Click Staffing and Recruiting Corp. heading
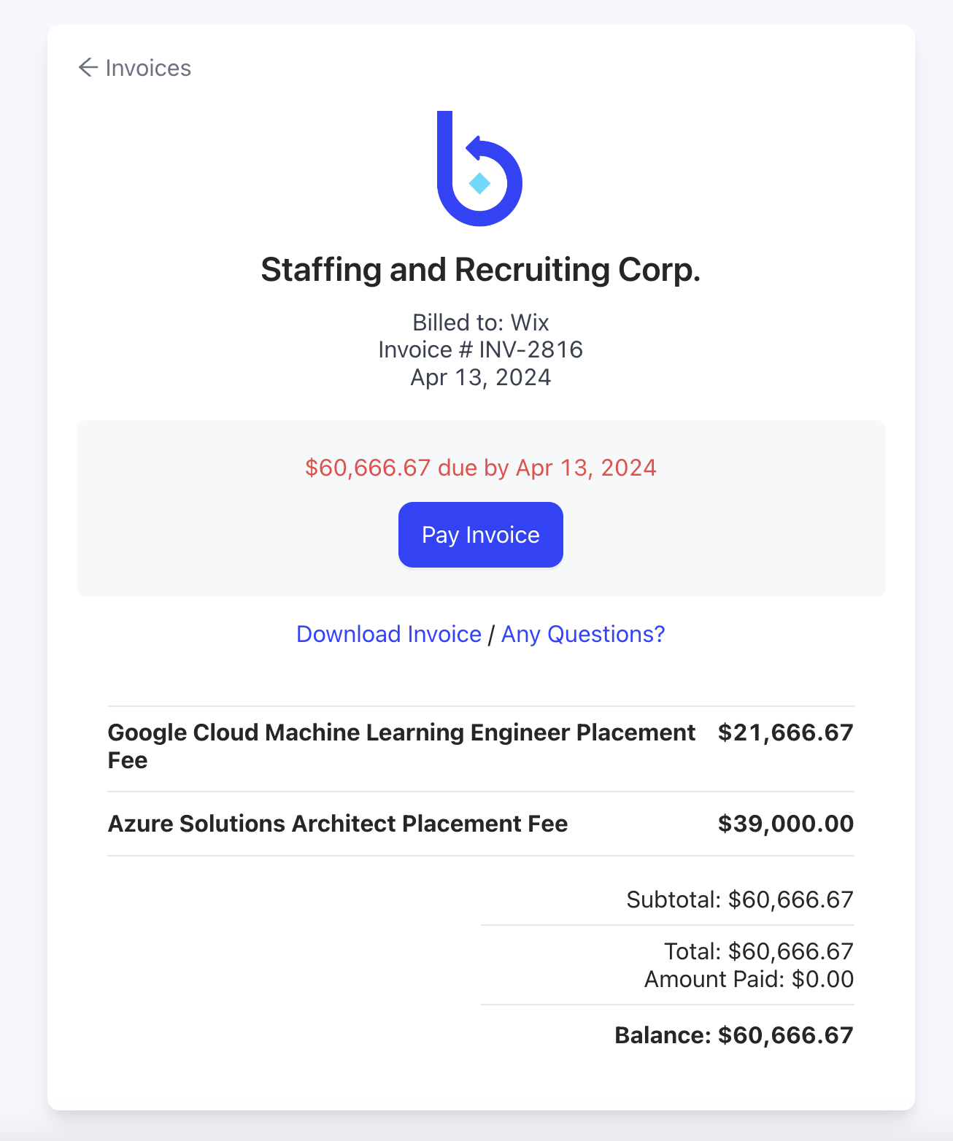 coord(480,269)
